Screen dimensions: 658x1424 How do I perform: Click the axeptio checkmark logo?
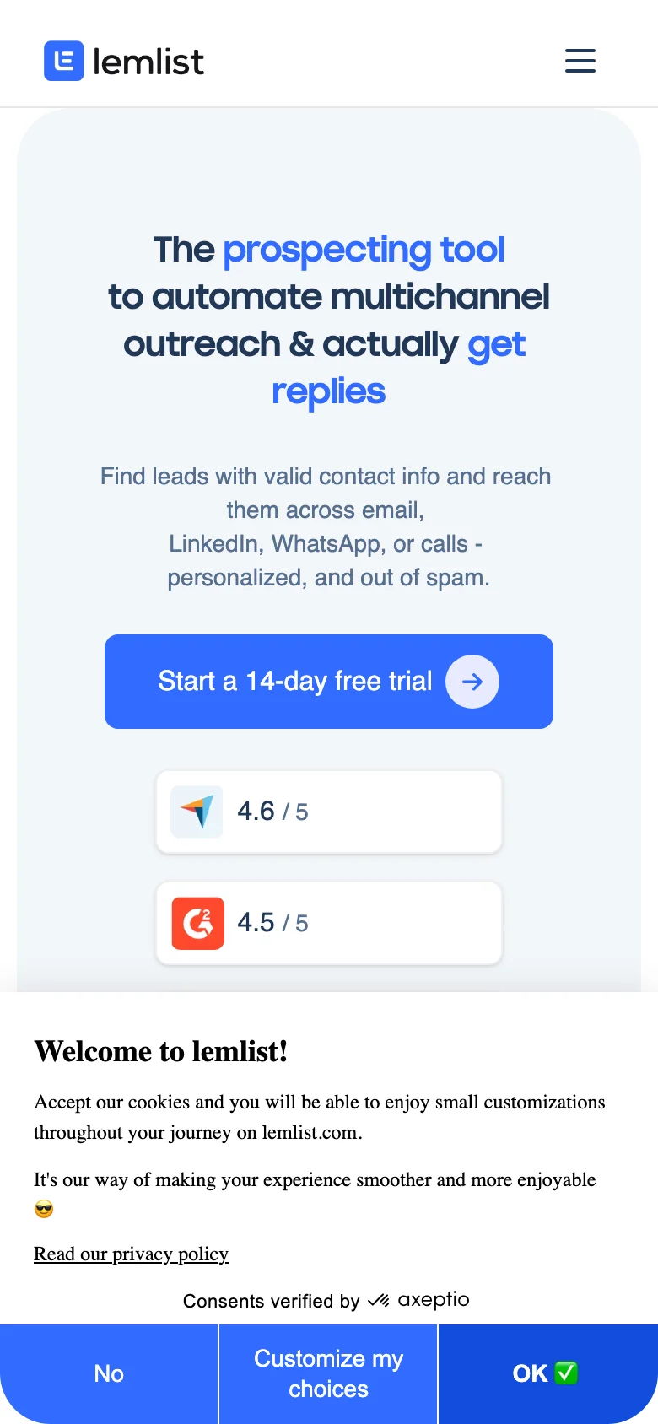point(380,1300)
